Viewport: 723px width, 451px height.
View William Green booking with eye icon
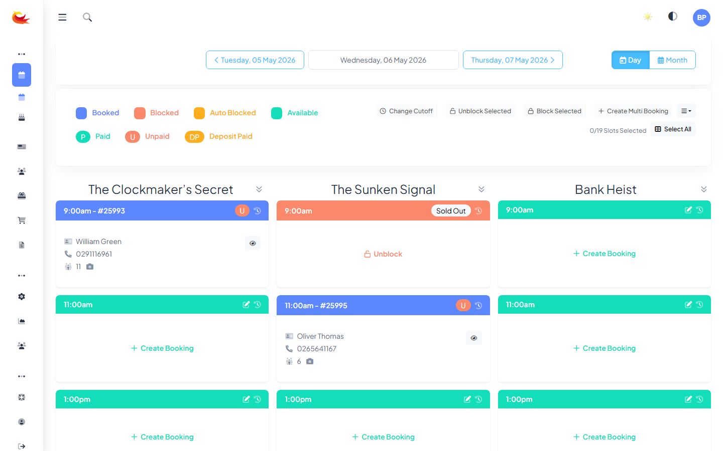(x=253, y=243)
